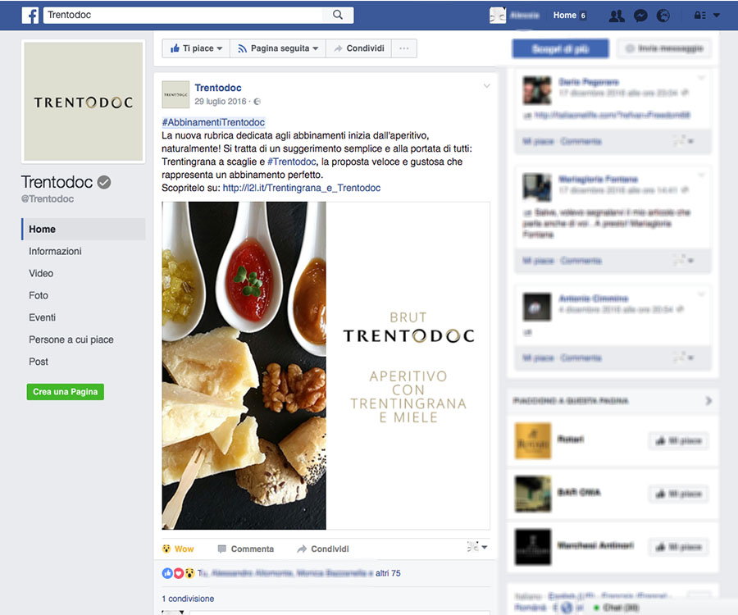Viewport: 738px width, 615px height.
Task: Click the Invia messaggio button
Action: click(x=663, y=48)
